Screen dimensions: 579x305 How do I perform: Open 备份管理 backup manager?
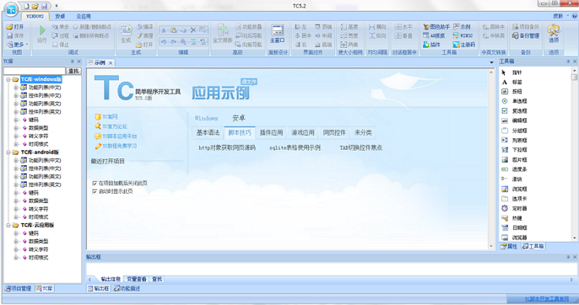[526, 35]
